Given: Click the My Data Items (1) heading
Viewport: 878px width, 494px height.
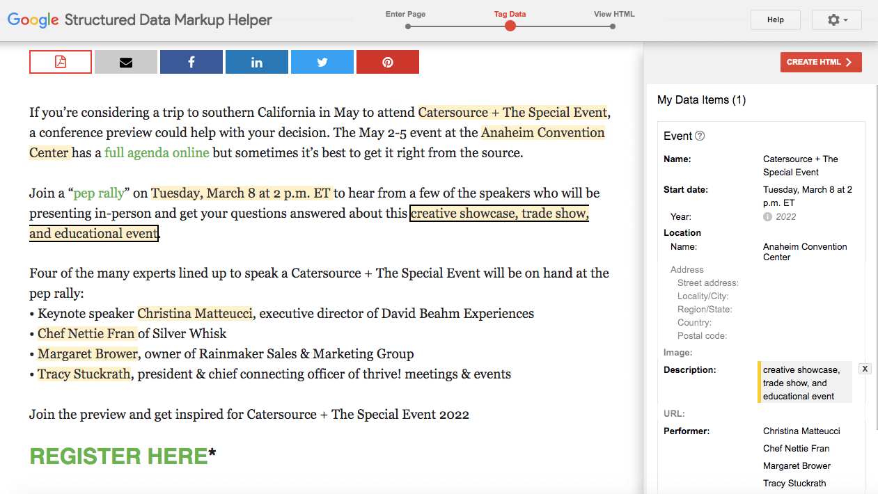Looking at the screenshot, I should [701, 100].
